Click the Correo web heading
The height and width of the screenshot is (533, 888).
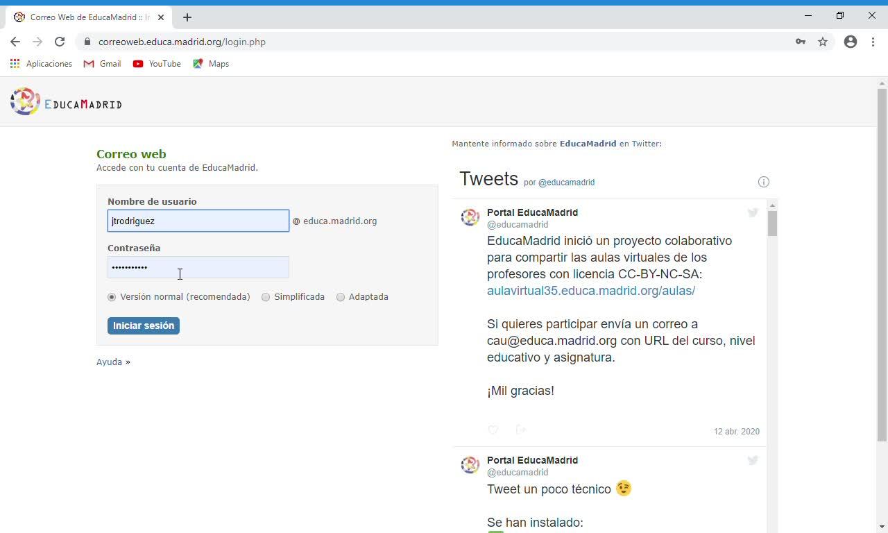click(131, 154)
